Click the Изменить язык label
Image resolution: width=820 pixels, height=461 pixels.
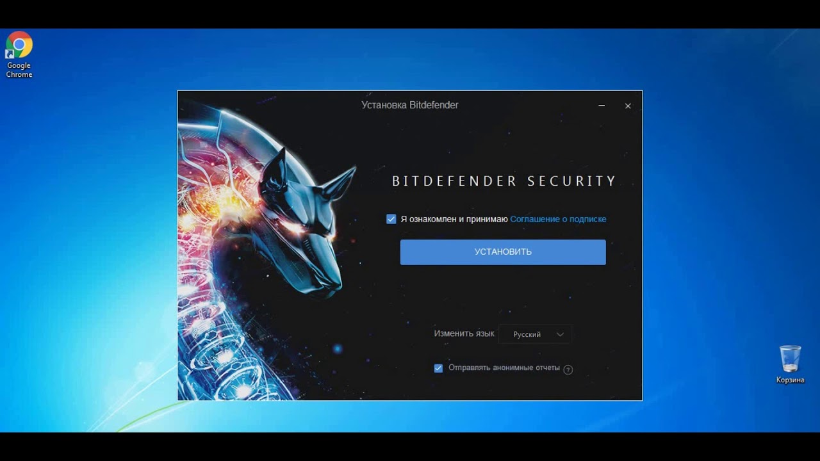(x=464, y=334)
